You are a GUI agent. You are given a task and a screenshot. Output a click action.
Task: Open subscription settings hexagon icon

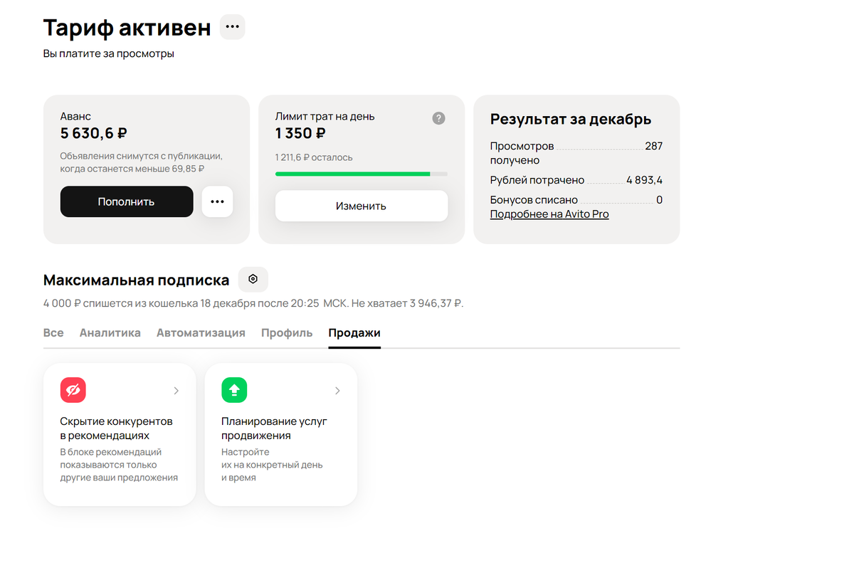pos(253,279)
